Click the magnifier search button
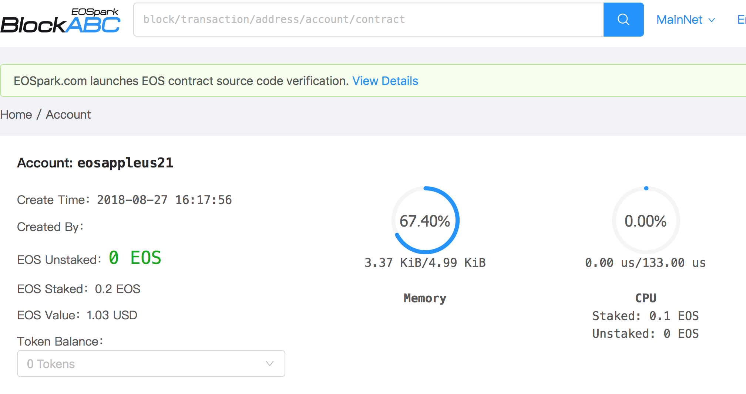 click(623, 20)
